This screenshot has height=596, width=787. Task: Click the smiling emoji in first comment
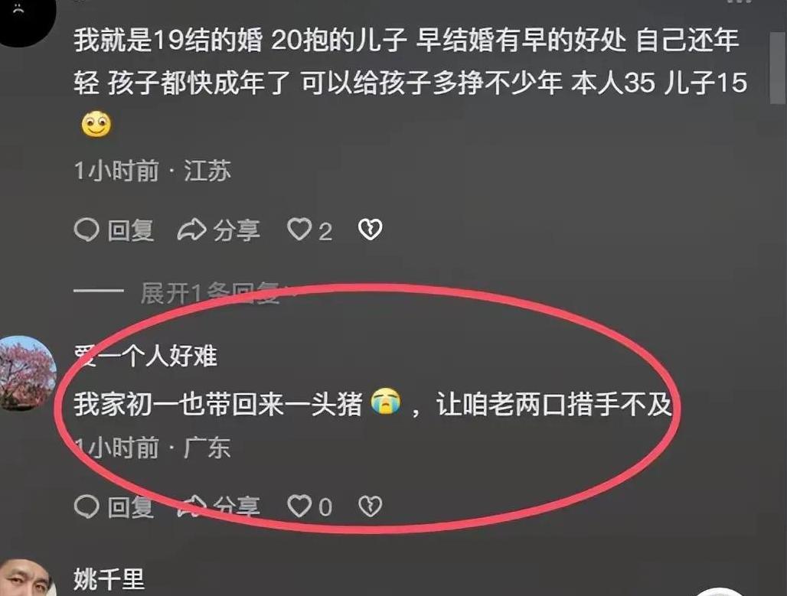click(x=96, y=123)
